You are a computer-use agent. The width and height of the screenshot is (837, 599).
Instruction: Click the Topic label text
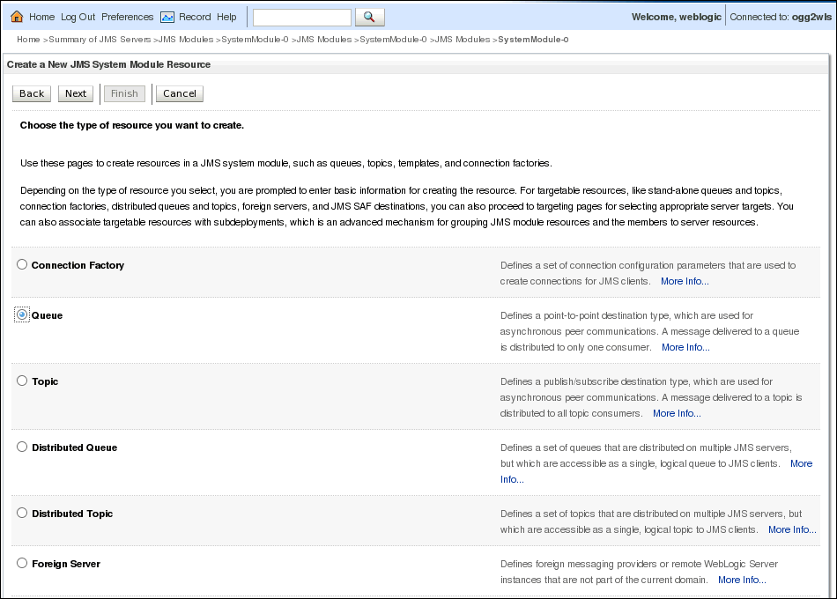coord(45,381)
